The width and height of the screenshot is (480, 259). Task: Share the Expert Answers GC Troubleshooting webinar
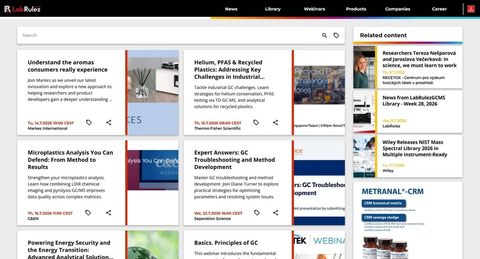click(x=276, y=213)
